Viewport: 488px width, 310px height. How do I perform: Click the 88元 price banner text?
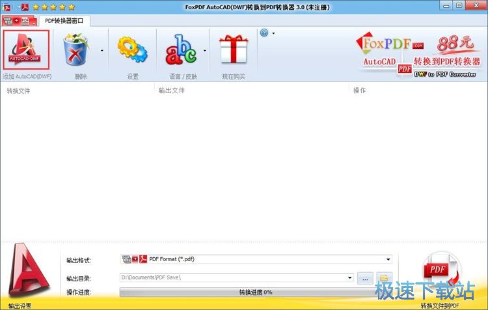455,43
